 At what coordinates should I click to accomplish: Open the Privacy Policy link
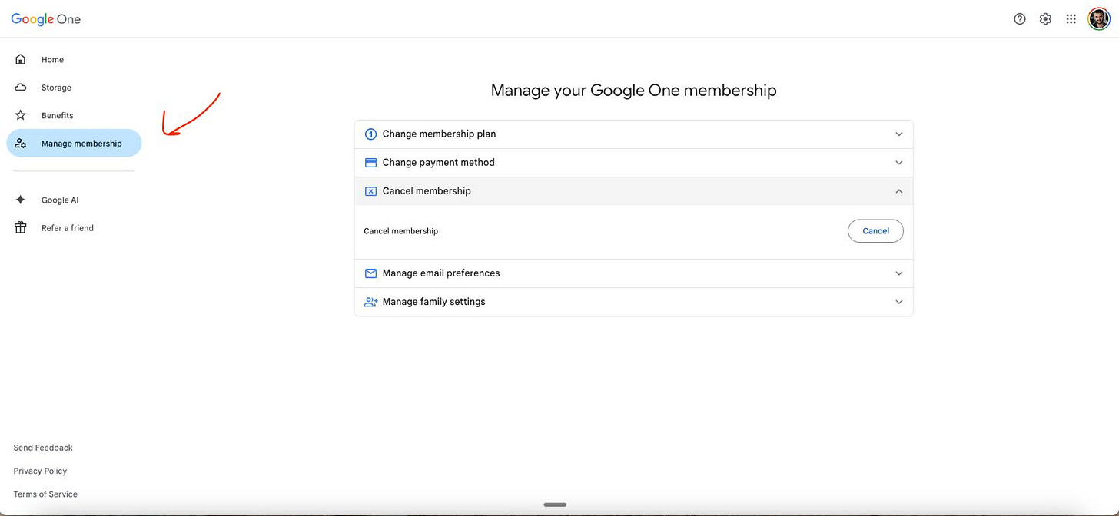[x=40, y=471]
